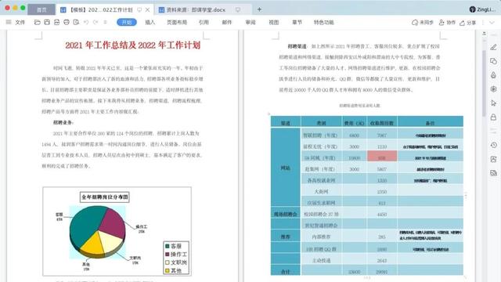Viewport: 501px width, 282px height.
Task: Click the history clock icon in sidebar
Action: click(x=494, y=145)
